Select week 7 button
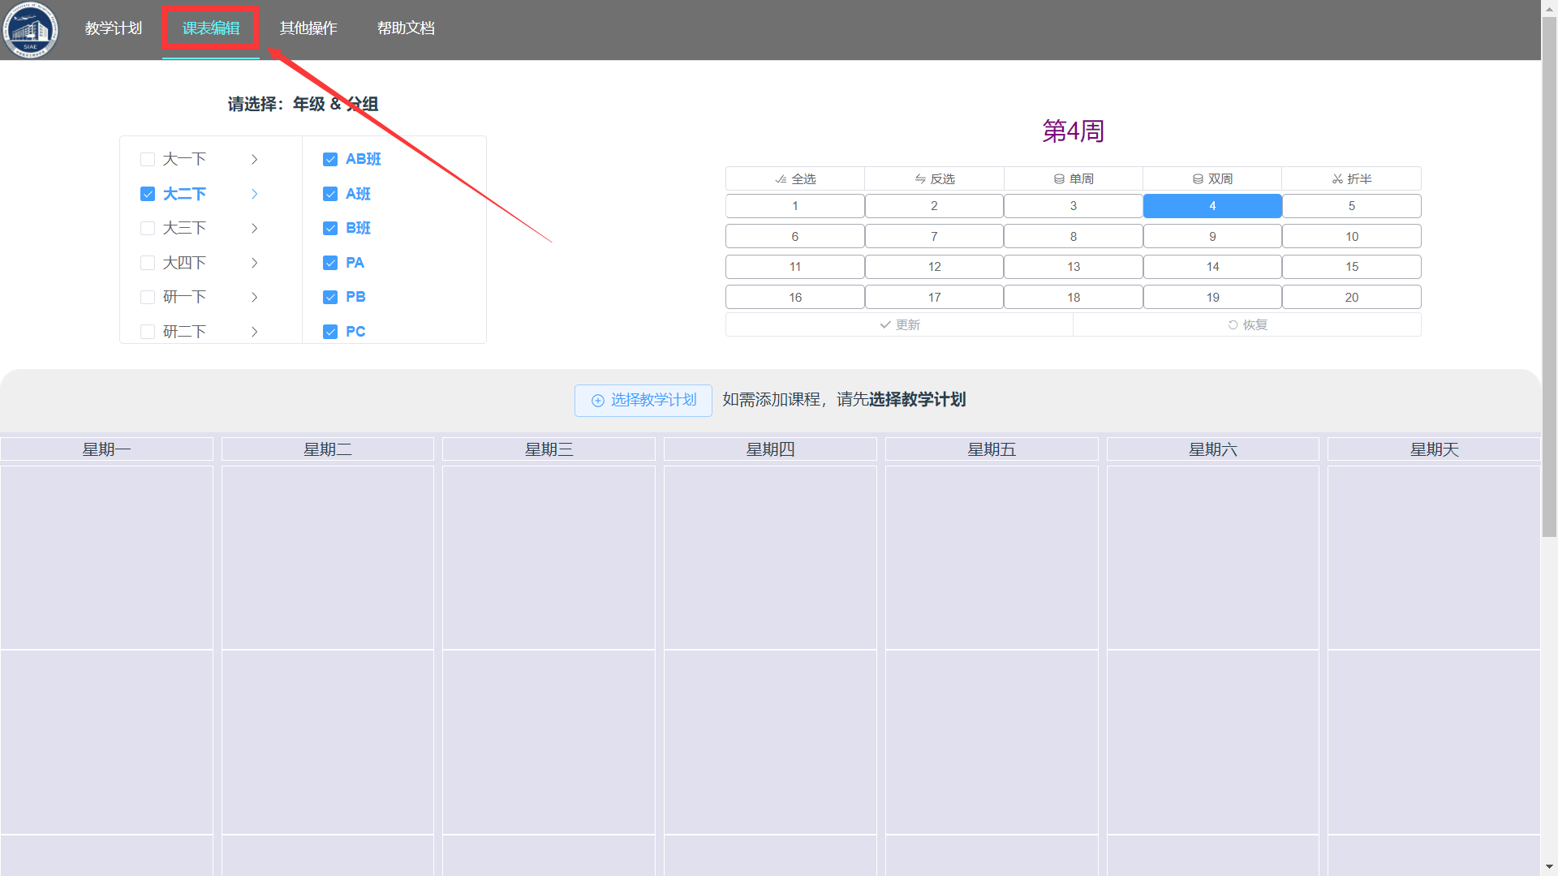This screenshot has height=876, width=1558. click(x=934, y=236)
